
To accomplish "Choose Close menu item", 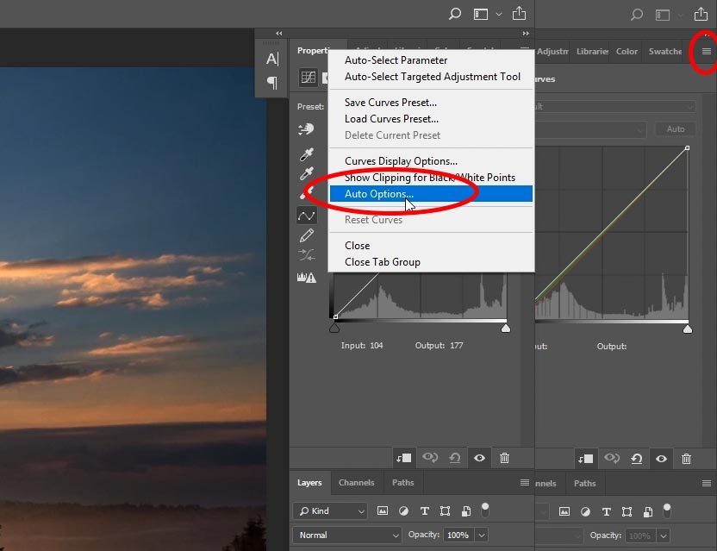I will pos(431,245).
